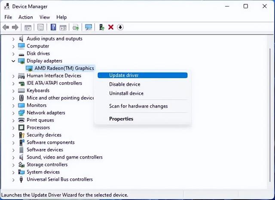
Task: Click the down-arrow Disable device toolbar icon
Action: [x=120, y=27]
